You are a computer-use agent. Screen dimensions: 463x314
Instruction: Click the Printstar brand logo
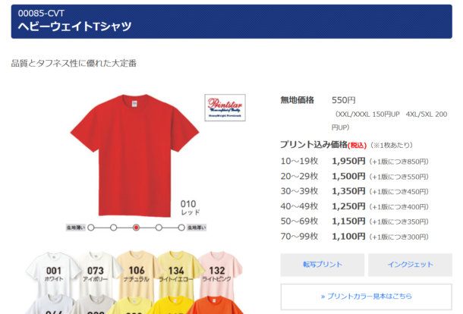(x=225, y=108)
